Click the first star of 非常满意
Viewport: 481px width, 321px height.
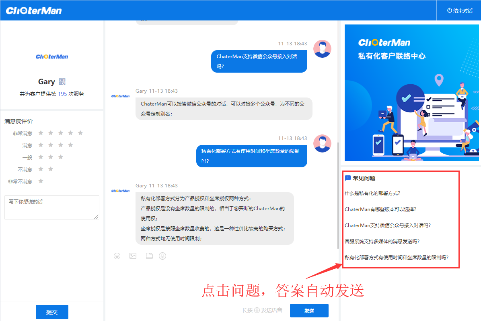point(41,133)
